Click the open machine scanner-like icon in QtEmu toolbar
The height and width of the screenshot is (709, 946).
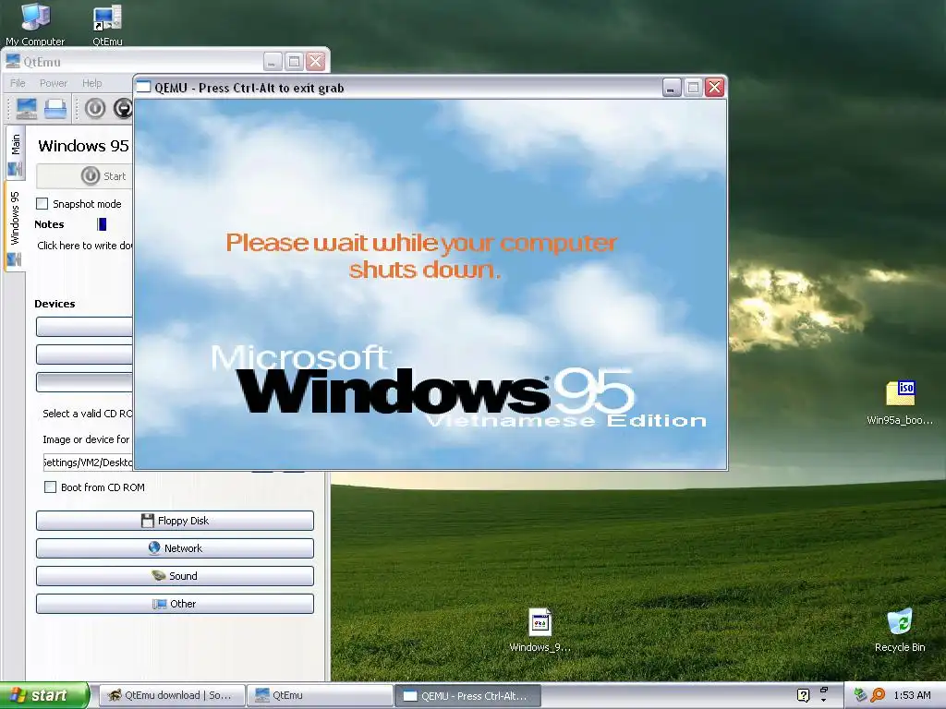point(55,109)
